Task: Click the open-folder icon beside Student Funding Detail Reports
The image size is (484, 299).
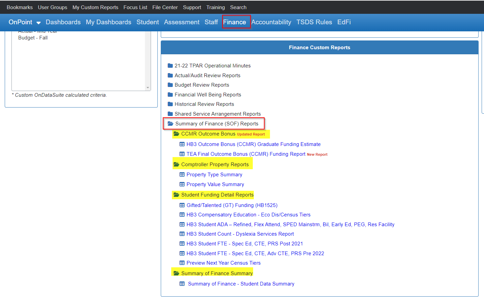Action: (x=176, y=195)
